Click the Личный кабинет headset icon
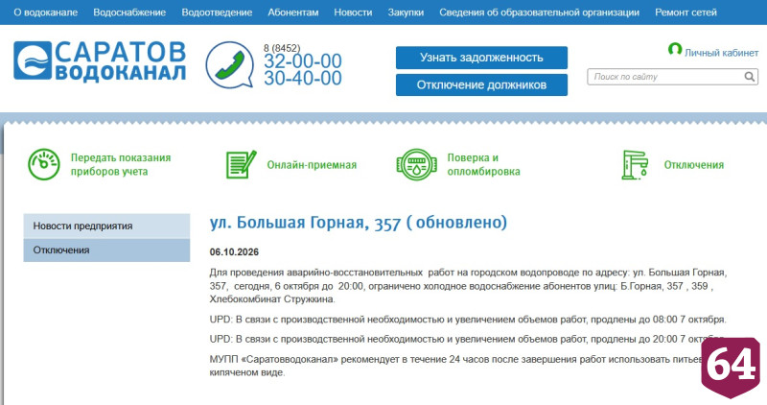 click(x=675, y=49)
